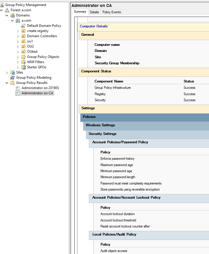The height and width of the screenshot is (254, 209).
Task: Click Minimum password length text
Action: click(118, 177)
